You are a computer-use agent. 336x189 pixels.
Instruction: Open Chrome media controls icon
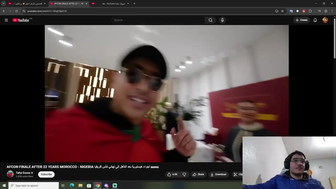[x=319, y=11]
